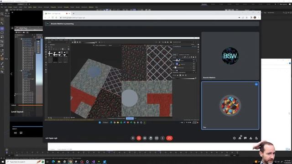Open the New Layouts dropdown in Cinema 4D

click(x=283, y=4)
